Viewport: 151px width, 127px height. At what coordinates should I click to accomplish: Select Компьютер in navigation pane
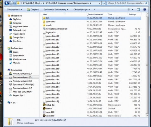click(x=15, y=70)
